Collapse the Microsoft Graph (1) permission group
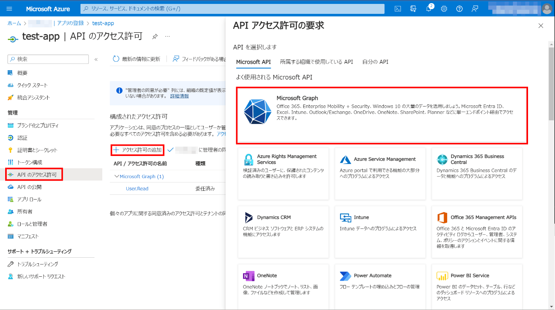 pyautogui.click(x=117, y=177)
